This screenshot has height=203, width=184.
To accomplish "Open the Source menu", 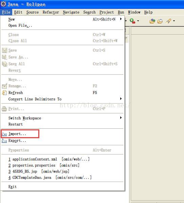I will click(x=33, y=12).
